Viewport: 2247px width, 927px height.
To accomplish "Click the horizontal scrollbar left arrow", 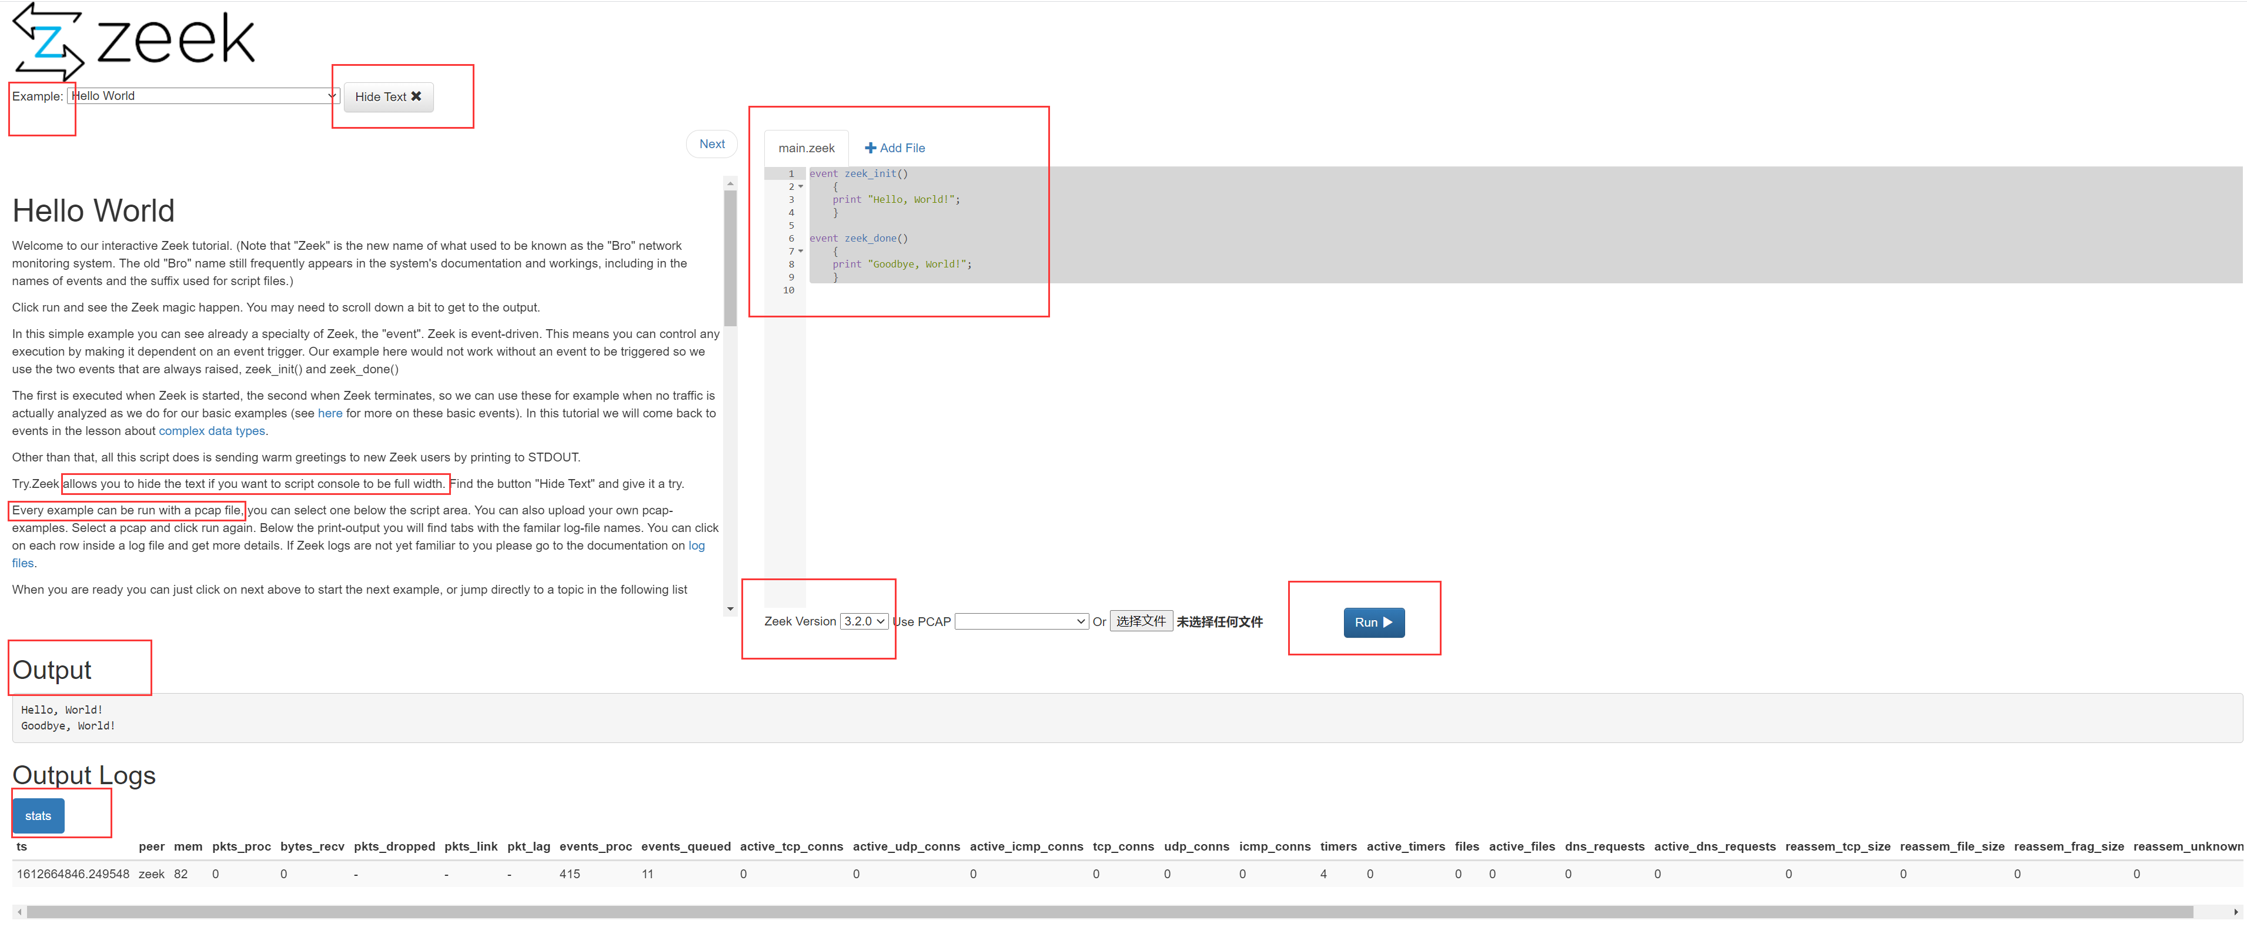I will (x=19, y=912).
